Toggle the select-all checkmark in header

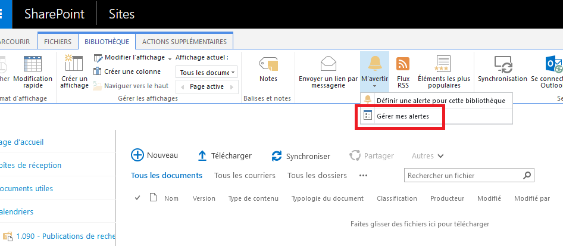tap(138, 198)
